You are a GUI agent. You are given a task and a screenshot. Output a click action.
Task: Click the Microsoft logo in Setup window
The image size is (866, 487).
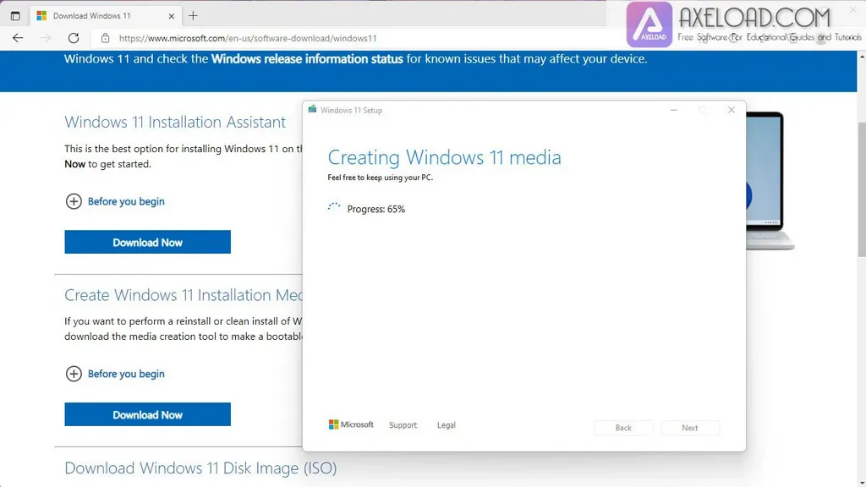[x=351, y=424]
